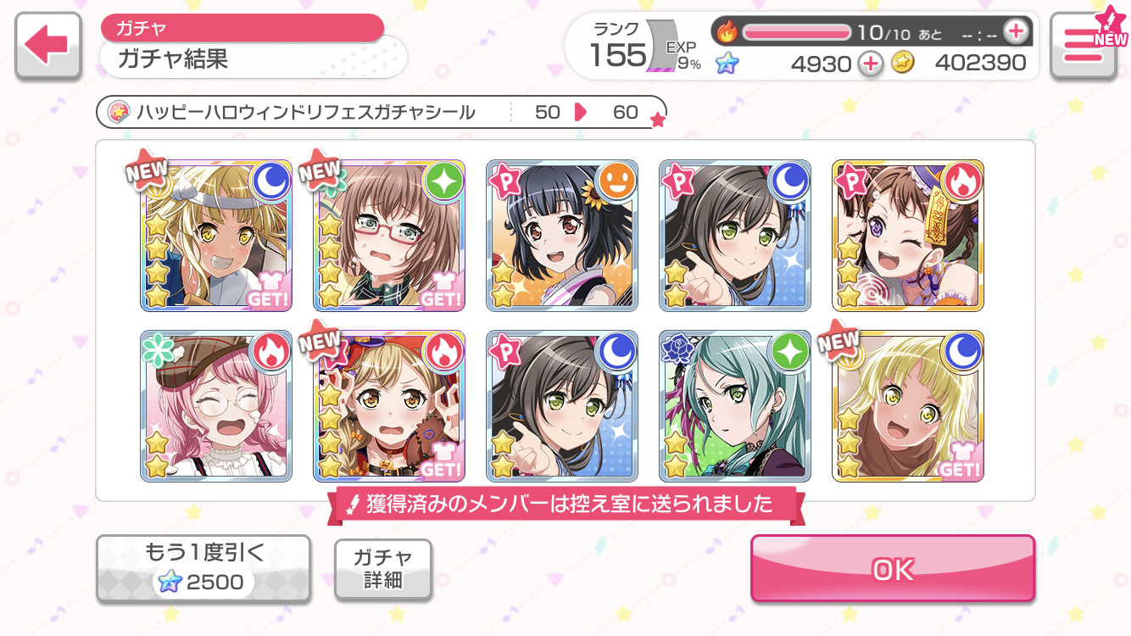Screen dimensions: 1131x636
Task: Open ガチャ詳細 gacha details
Action: [x=383, y=569]
